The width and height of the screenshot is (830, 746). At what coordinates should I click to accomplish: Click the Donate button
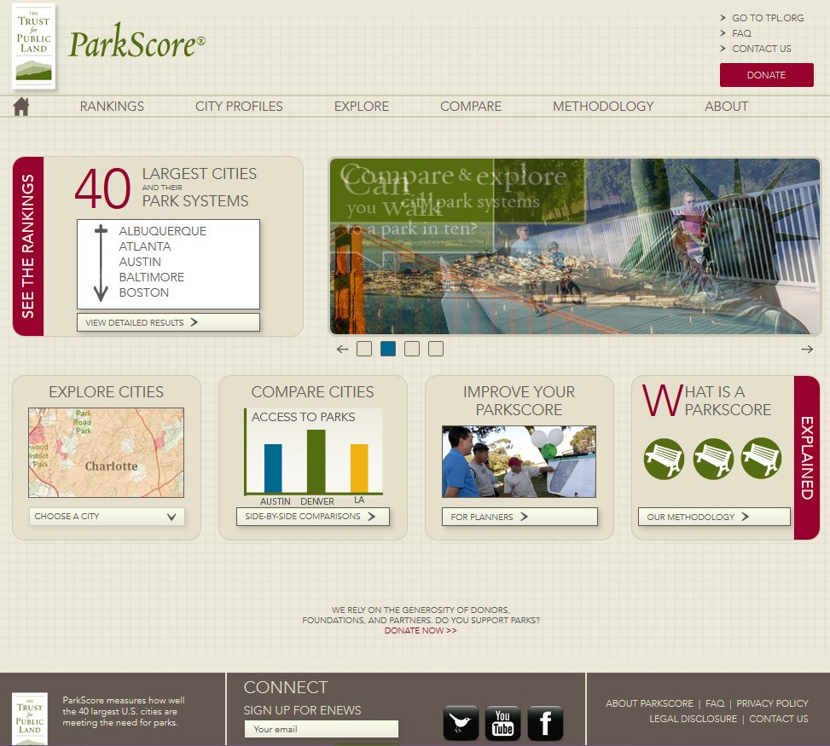[x=767, y=75]
